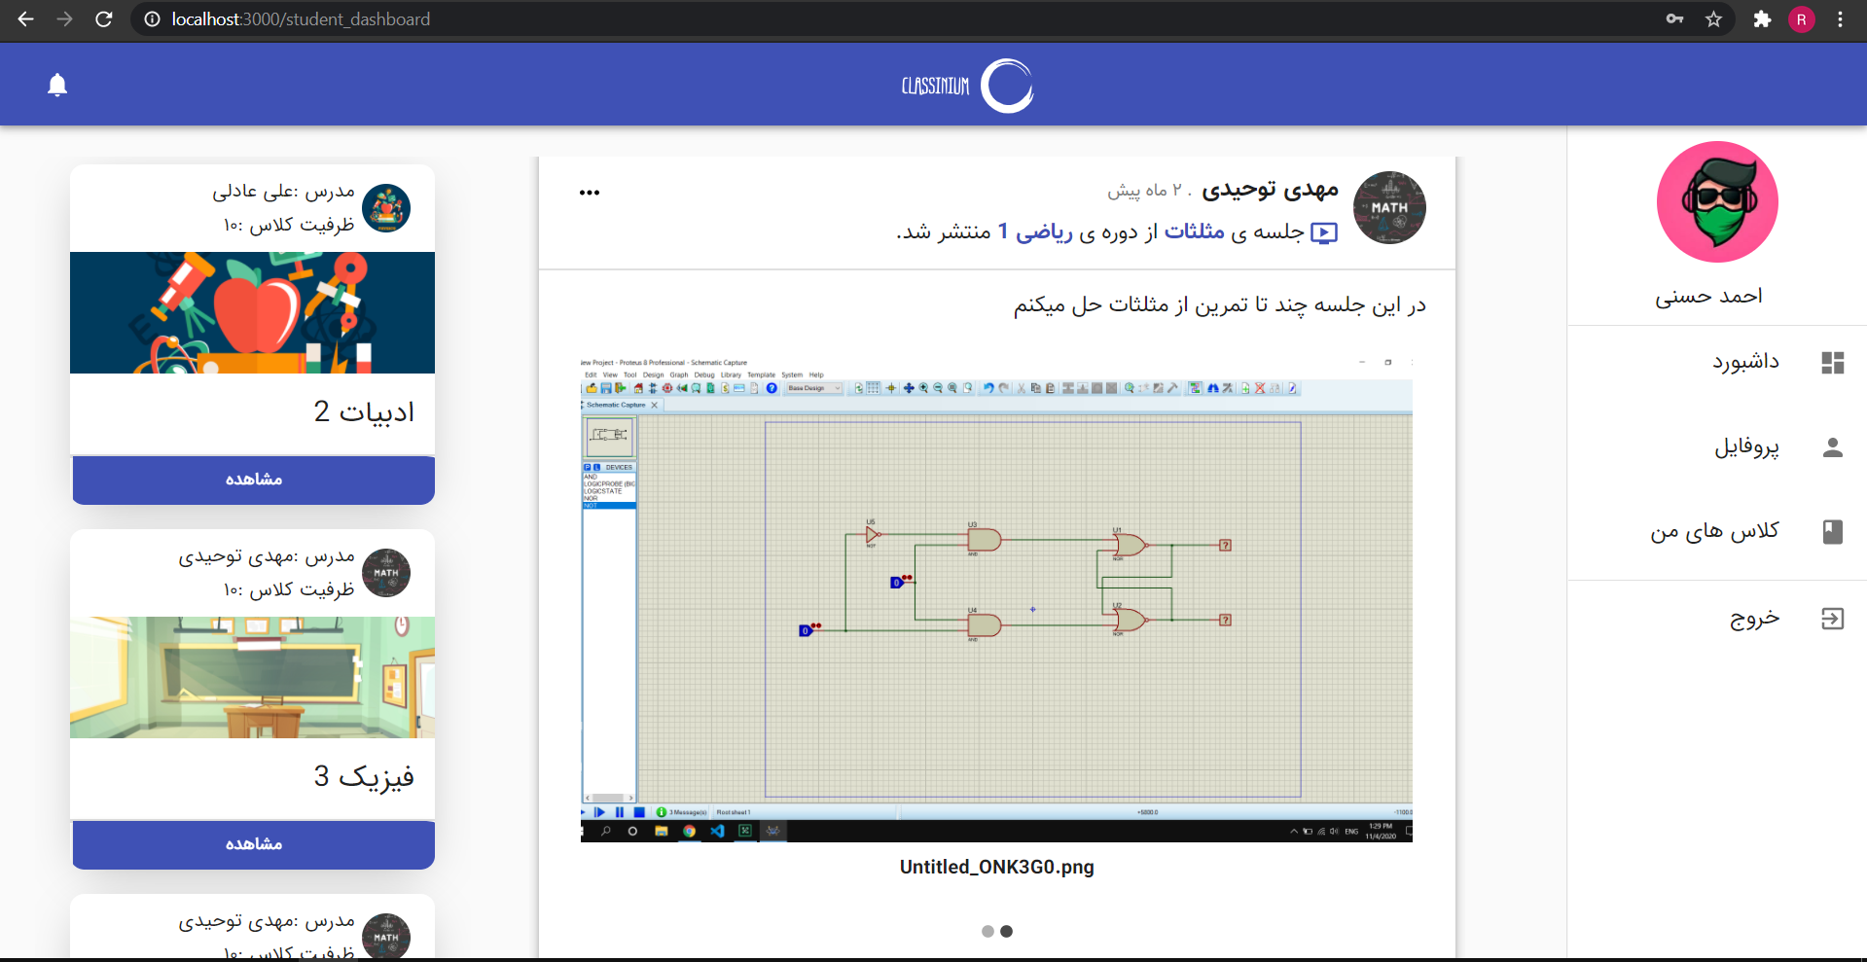
Task: Open کلاس های من menu item
Action: coord(1717,532)
